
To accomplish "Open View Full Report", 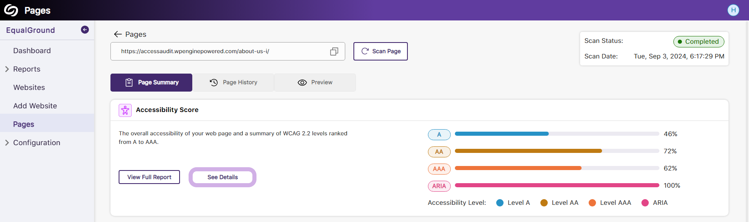I will 149,177.
